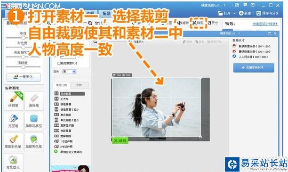
Task: Select the 自由裁剪 free crop ratio
Action: click(70, 94)
